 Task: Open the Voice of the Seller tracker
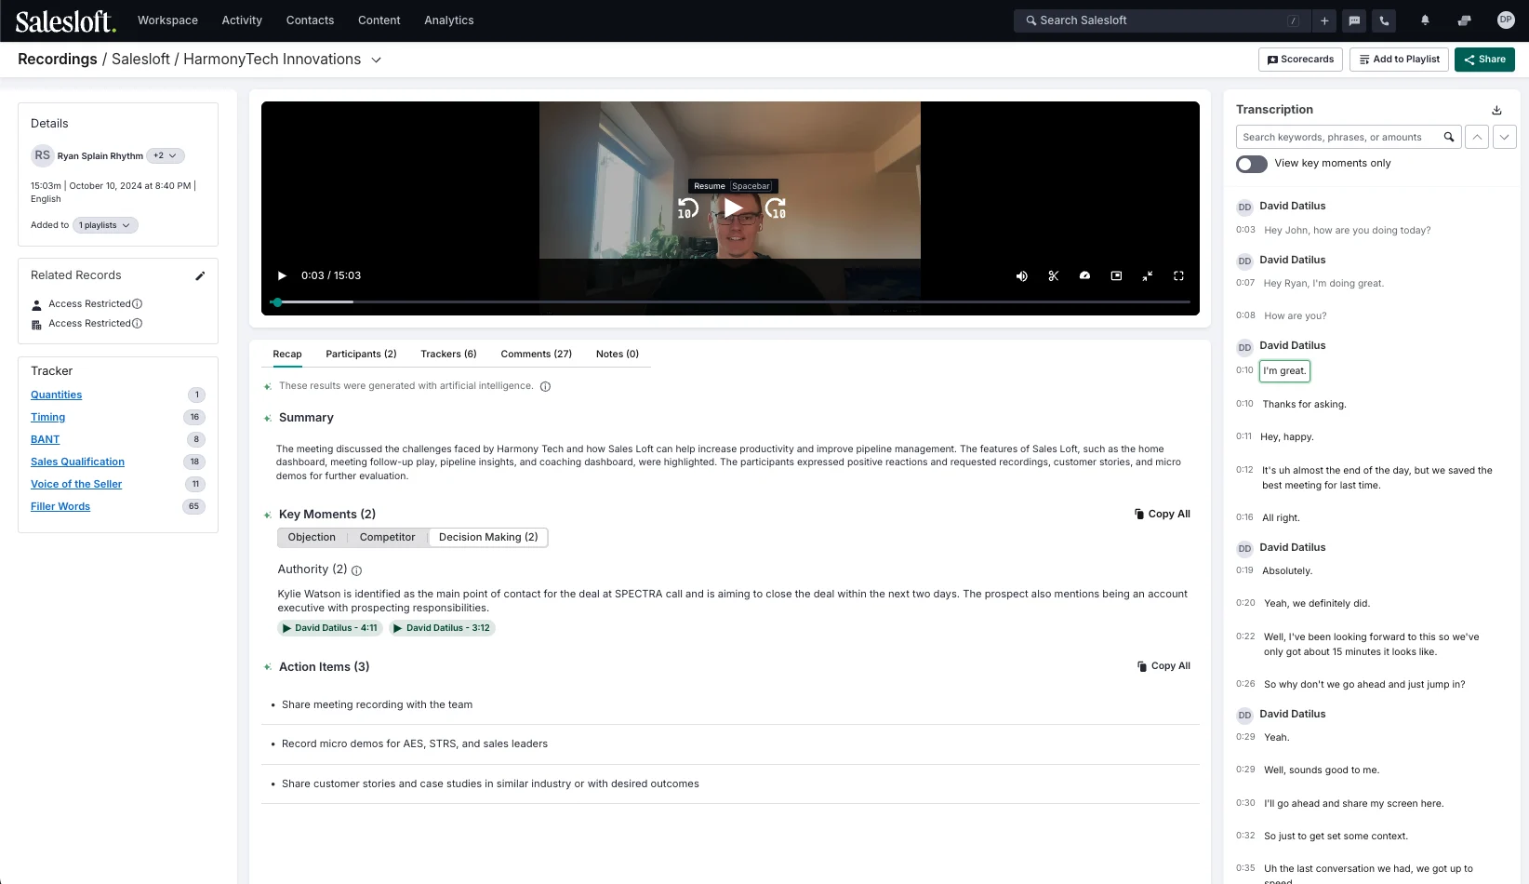click(x=76, y=484)
